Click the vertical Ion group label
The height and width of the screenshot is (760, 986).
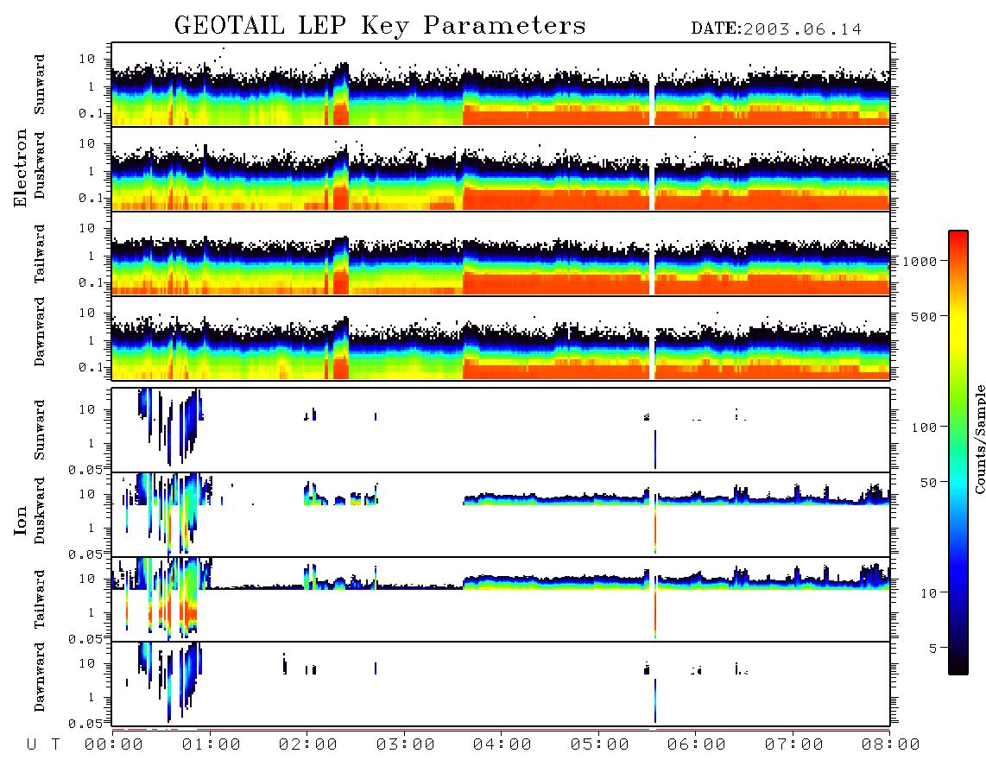[20, 520]
